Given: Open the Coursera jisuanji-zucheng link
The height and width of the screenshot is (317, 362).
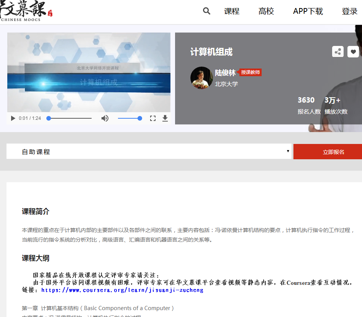Looking at the screenshot, I should coord(122,290).
